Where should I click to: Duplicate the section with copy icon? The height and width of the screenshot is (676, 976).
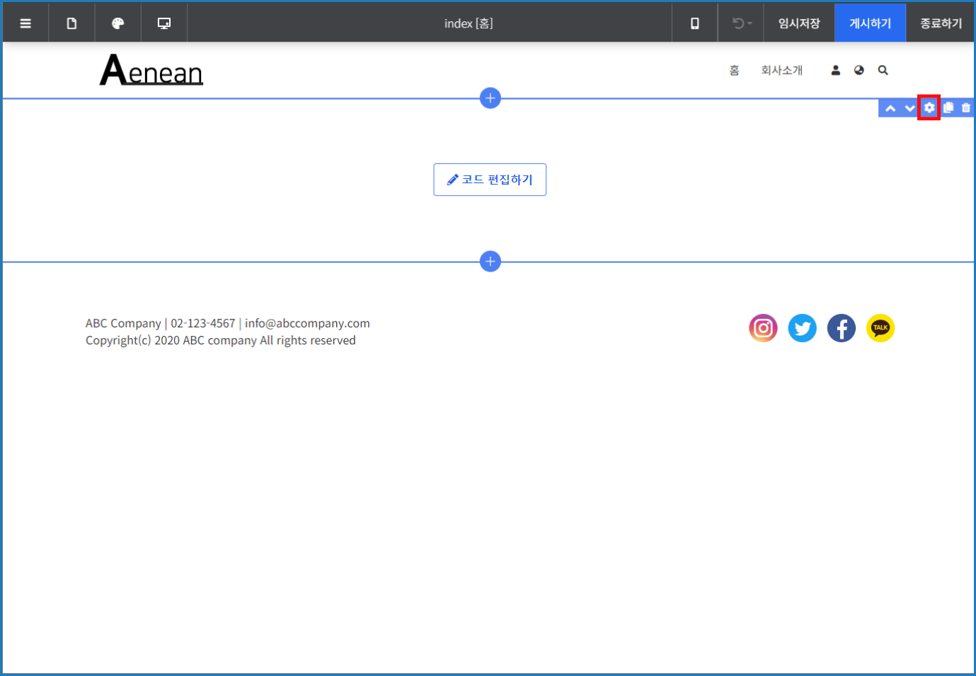point(948,107)
